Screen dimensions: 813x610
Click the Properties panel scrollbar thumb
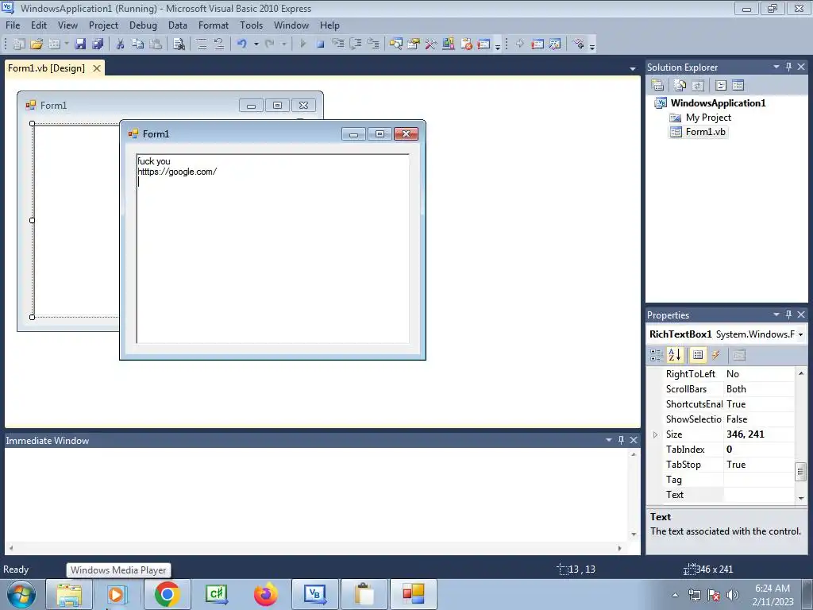tap(800, 472)
